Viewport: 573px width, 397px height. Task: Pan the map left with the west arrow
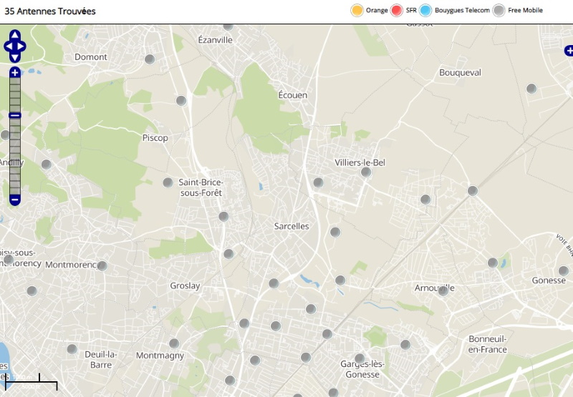(8, 46)
